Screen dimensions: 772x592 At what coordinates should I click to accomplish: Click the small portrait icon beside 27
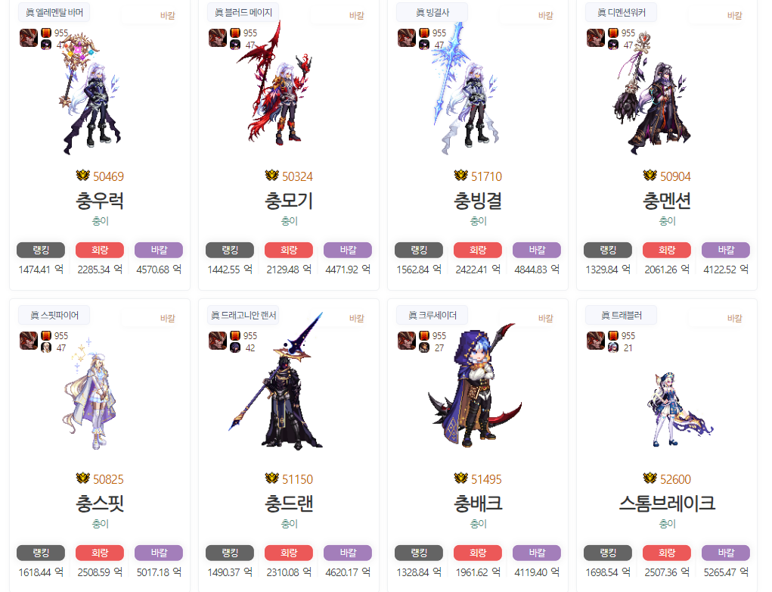(424, 347)
